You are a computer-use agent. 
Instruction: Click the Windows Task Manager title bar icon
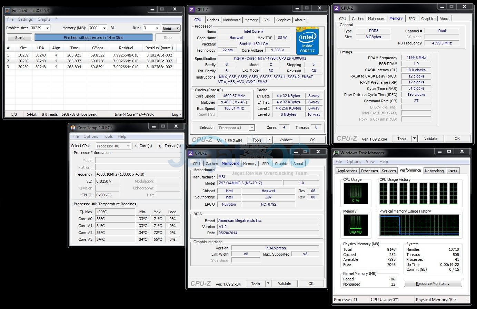336,153
